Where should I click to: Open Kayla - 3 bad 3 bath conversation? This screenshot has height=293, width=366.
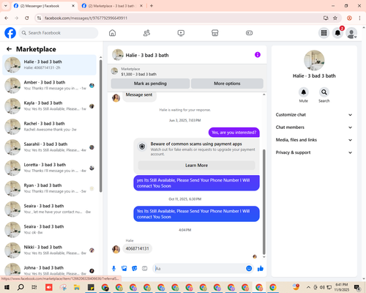(x=49, y=106)
